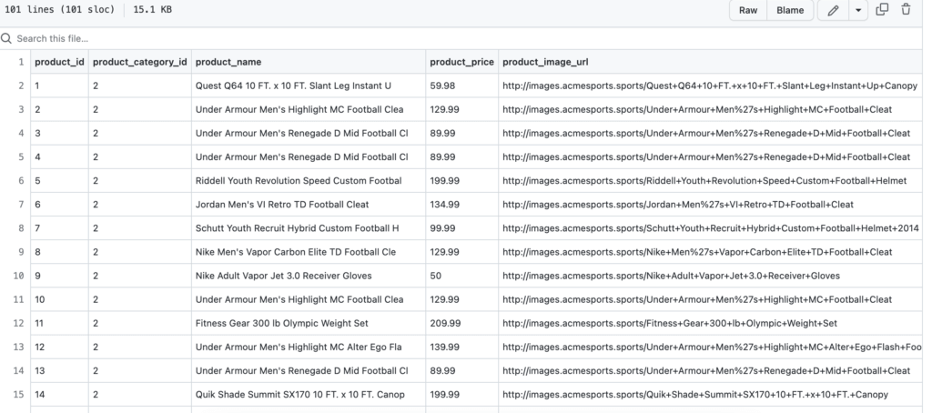Click the Raw button
The height and width of the screenshot is (413, 932).
point(748,10)
